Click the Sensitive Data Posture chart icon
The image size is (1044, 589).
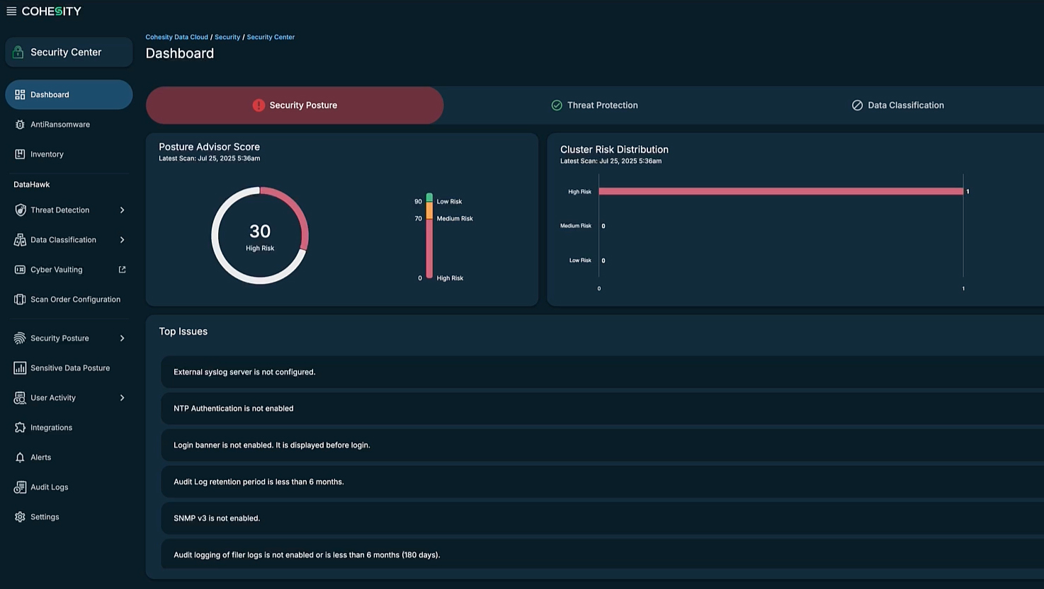[20, 368]
